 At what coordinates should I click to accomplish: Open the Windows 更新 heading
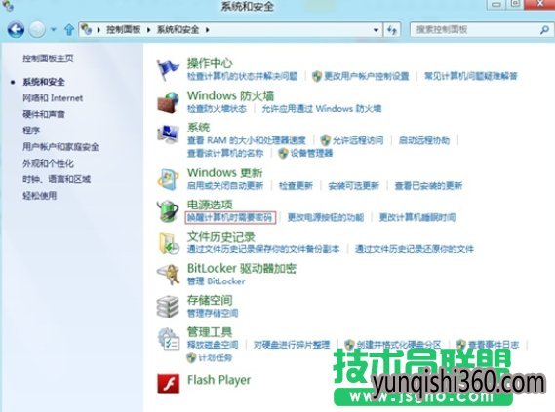[225, 172]
